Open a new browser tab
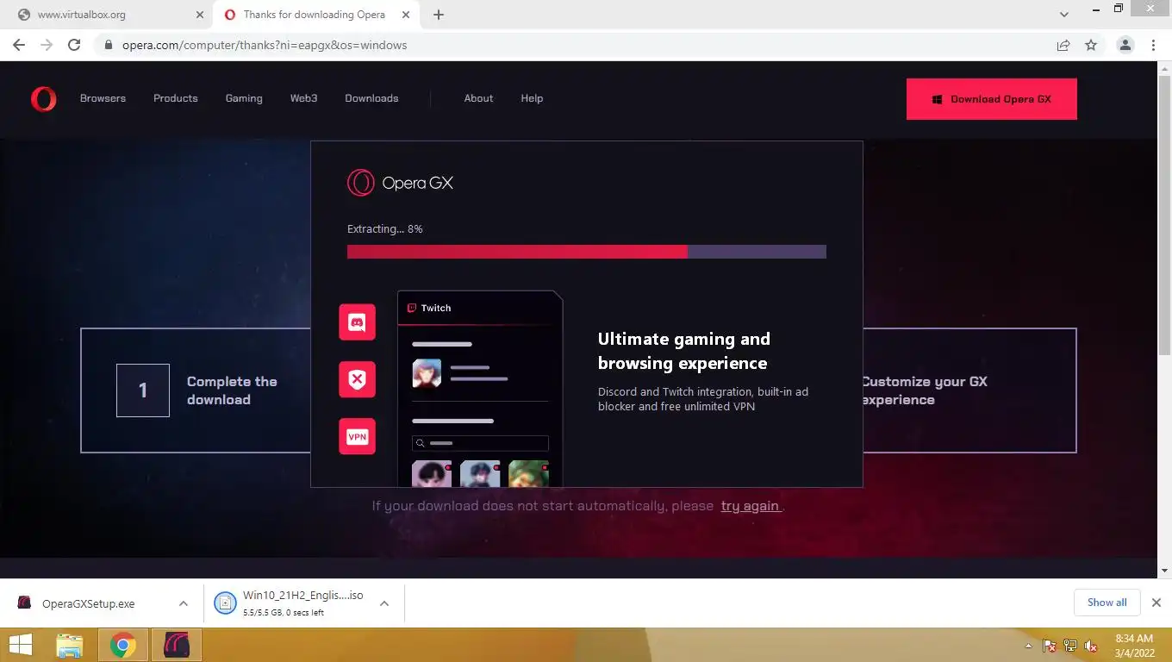 [439, 15]
